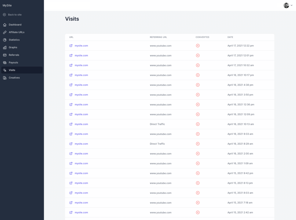Click Direct Traffic in the 8:29 am row
Screen dimensions: 296x220
[x=157, y=144]
